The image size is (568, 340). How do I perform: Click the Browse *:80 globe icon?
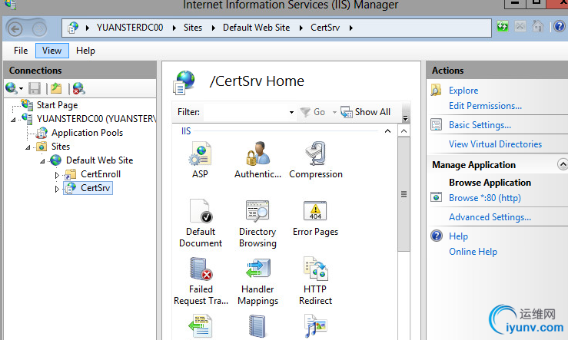pos(436,197)
